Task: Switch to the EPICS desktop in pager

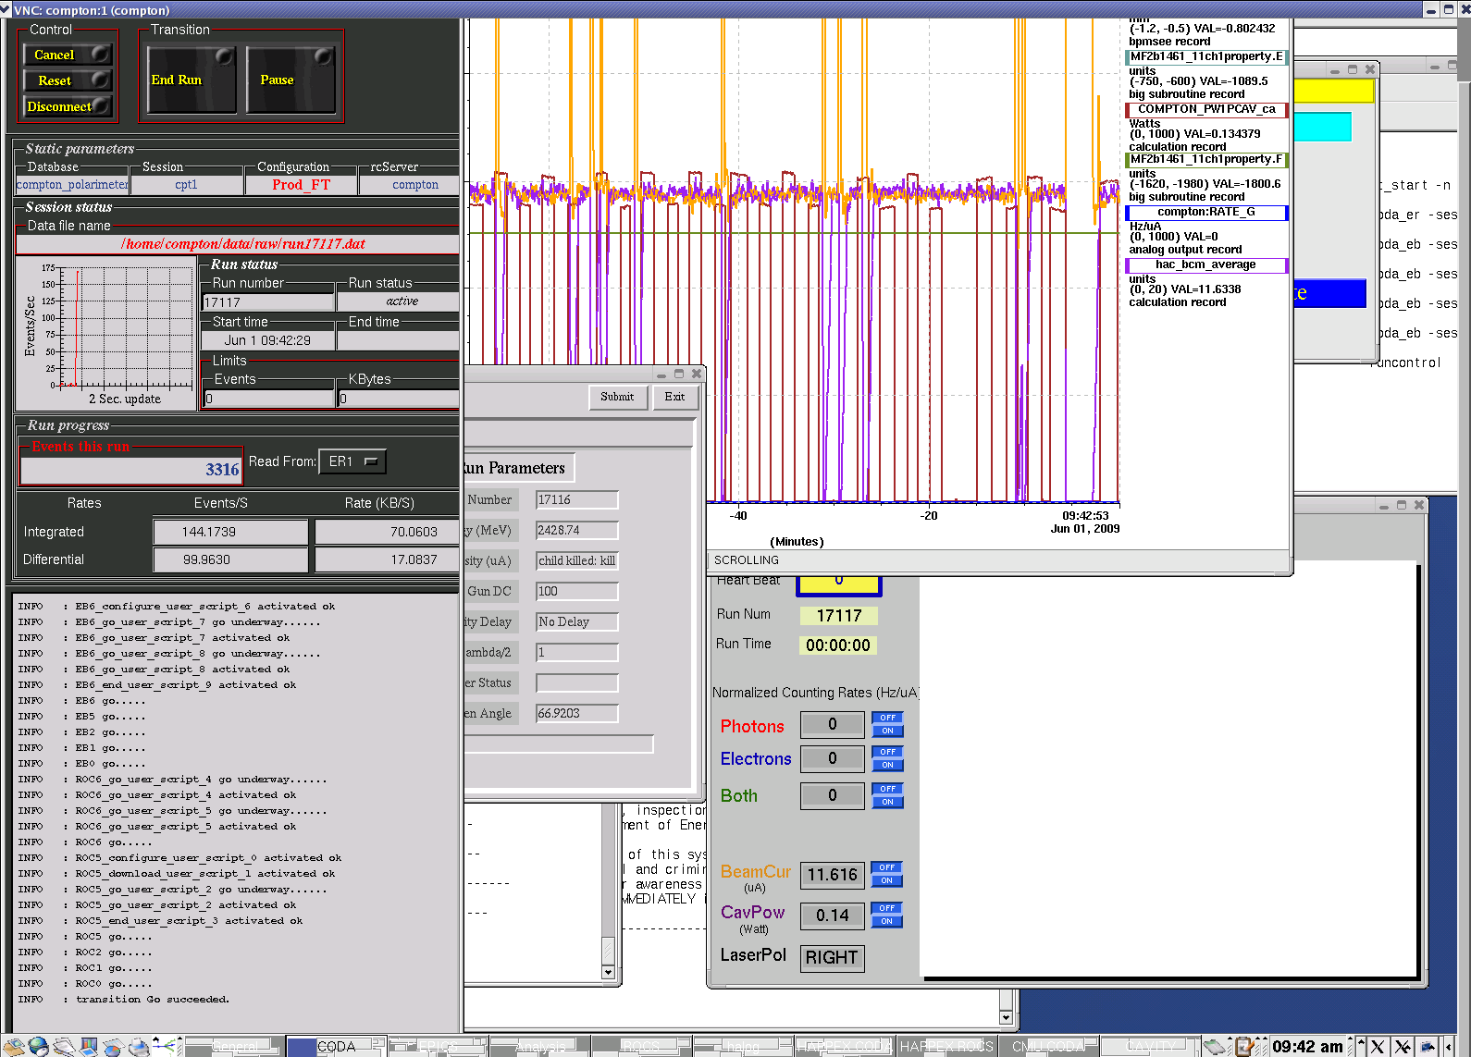Action: click(438, 1047)
